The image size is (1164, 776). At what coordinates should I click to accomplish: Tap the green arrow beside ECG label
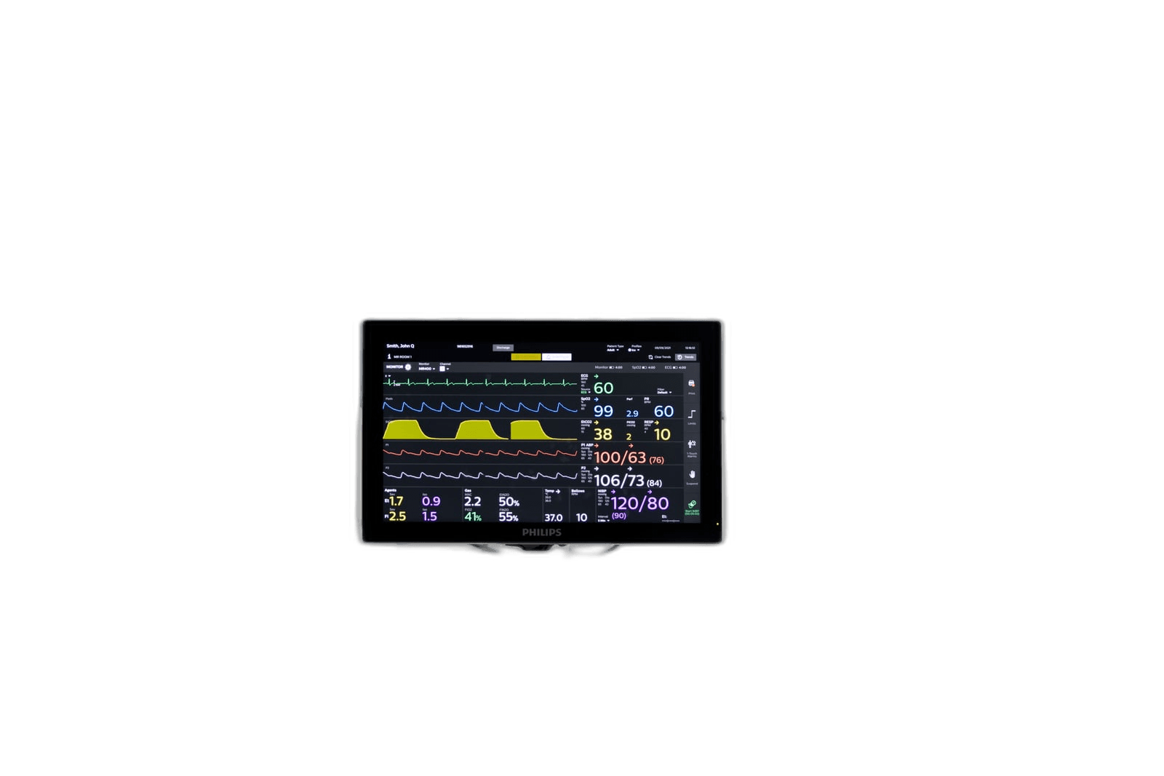click(x=597, y=376)
